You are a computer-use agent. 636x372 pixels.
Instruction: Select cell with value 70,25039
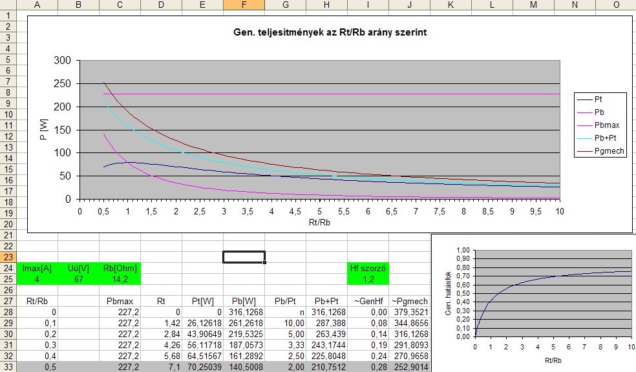pos(202,367)
